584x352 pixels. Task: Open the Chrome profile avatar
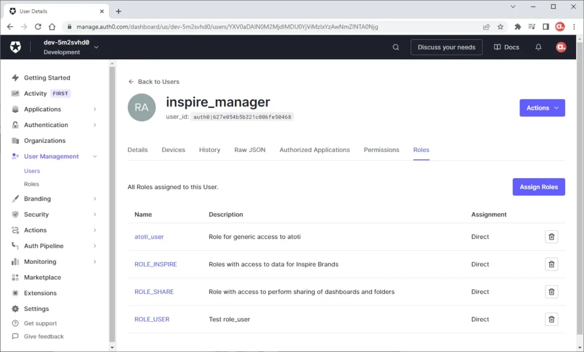pyautogui.click(x=560, y=27)
